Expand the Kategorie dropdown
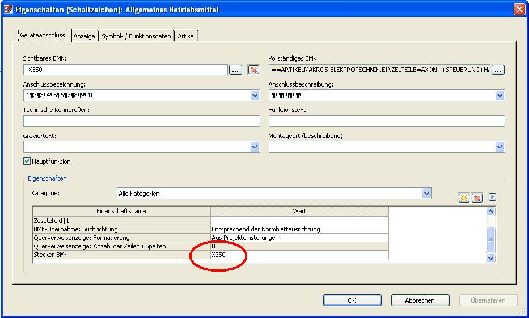Screen dimensions: 529x318 pos(426,194)
